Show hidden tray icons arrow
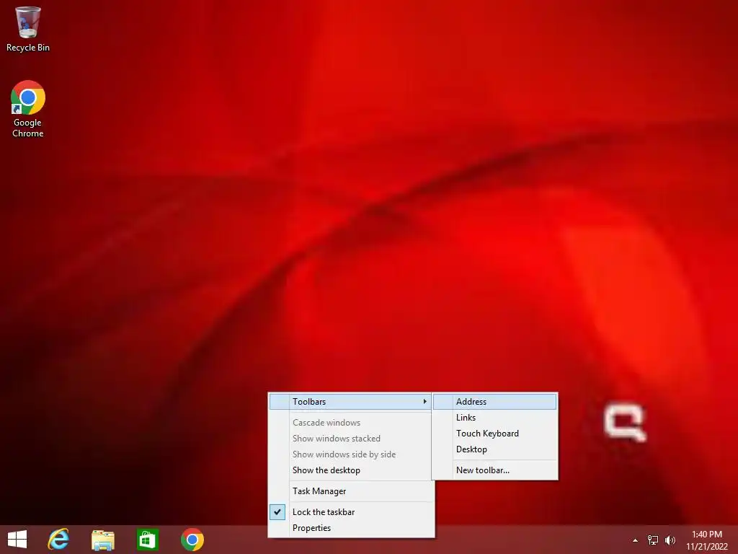Screen dimensions: 738x554 (x=635, y=540)
